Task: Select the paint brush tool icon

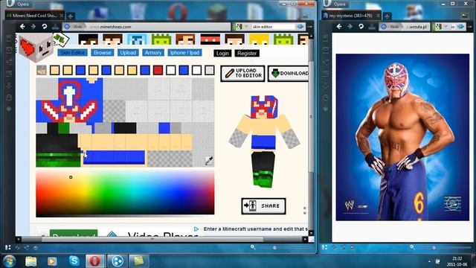Action: point(42,70)
